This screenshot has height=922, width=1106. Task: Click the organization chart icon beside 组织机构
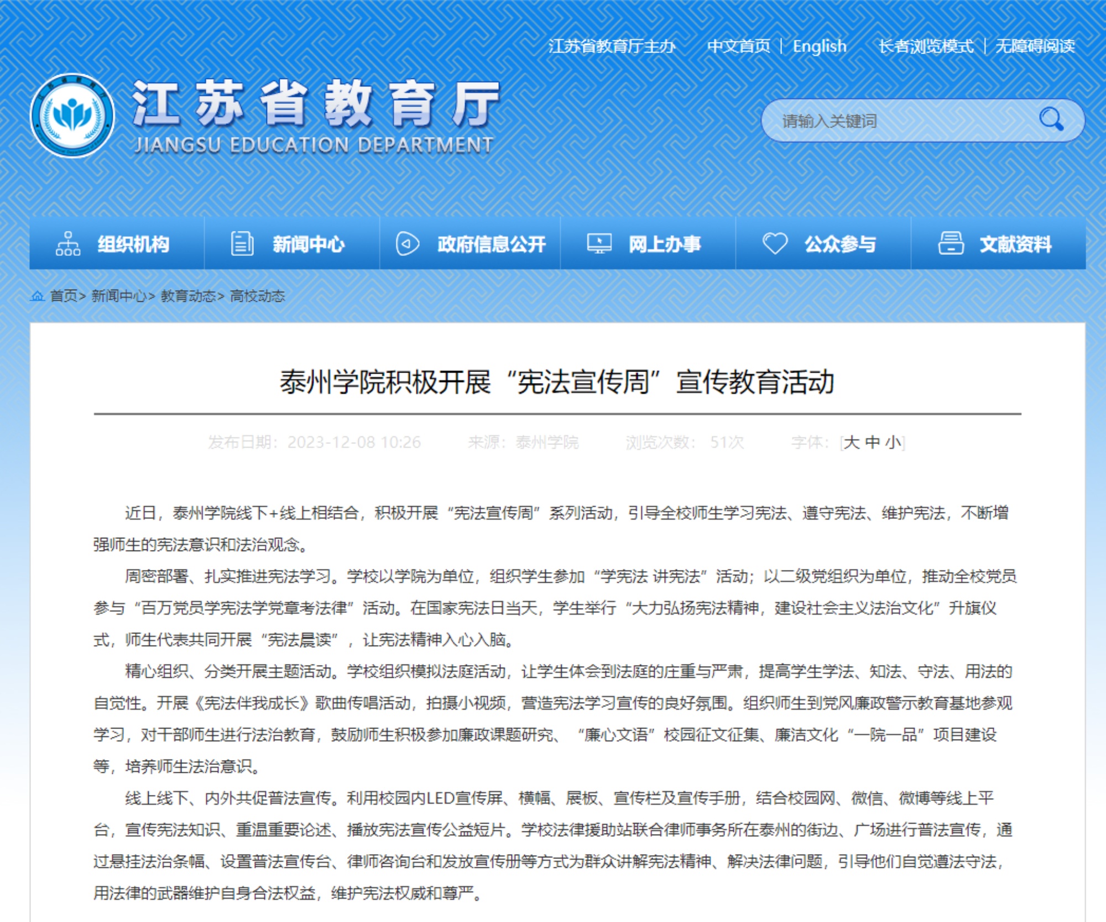[68, 244]
